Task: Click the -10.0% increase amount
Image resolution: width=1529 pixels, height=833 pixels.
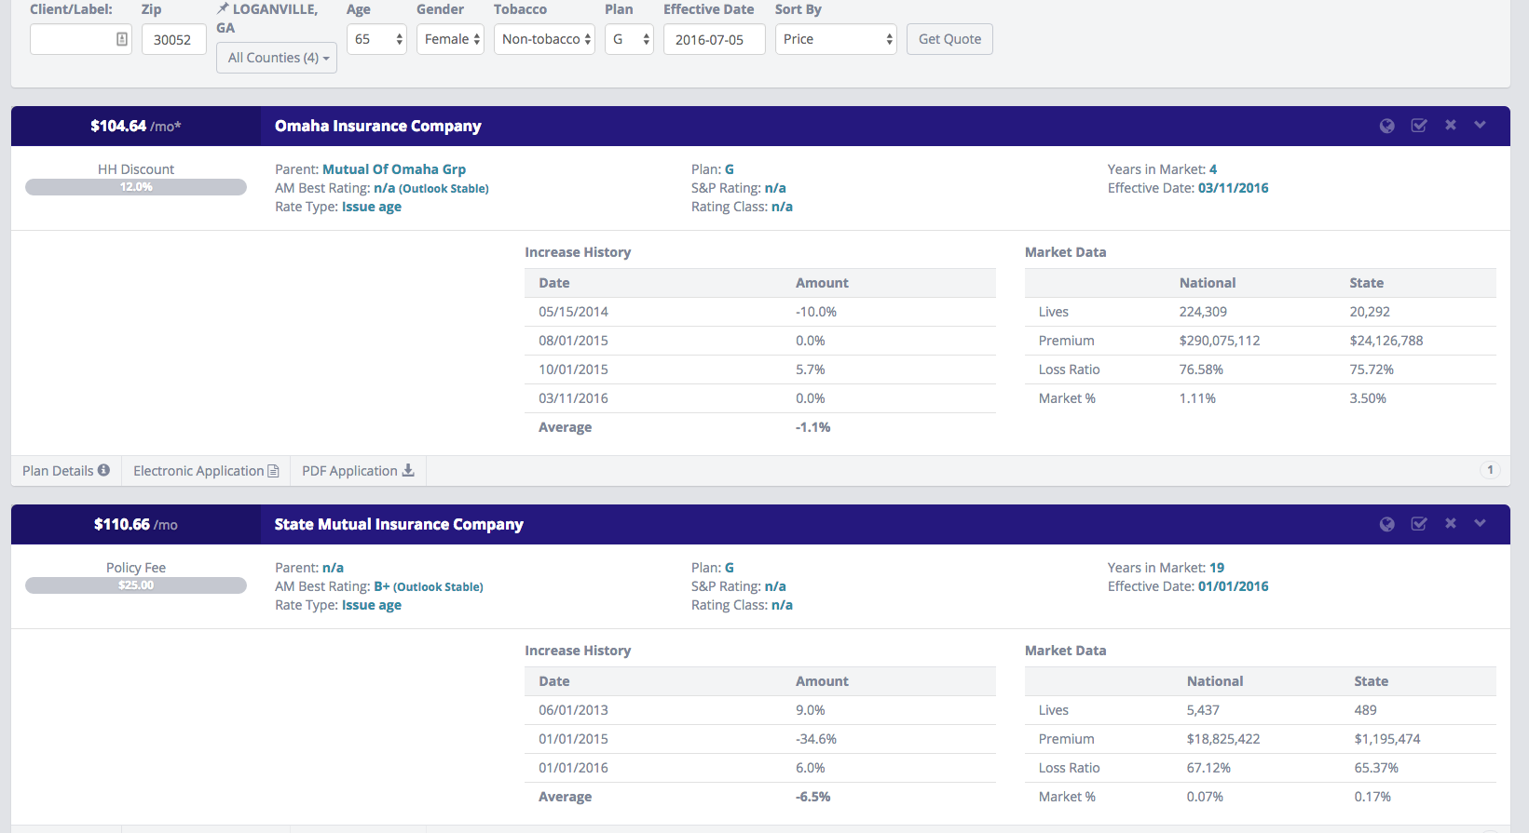Action: pos(816,312)
